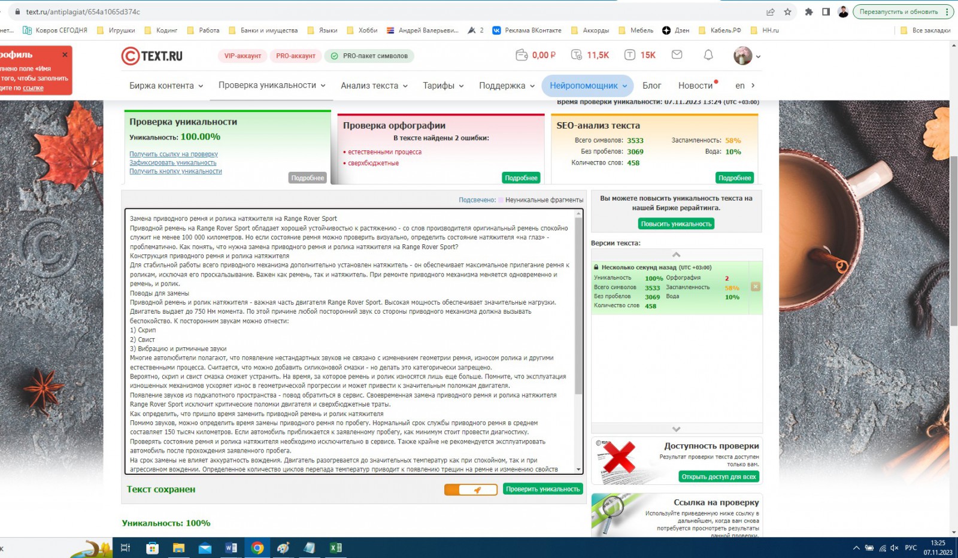The image size is (958, 558).
Task: Open the Работа bookmarks folder
Action: [x=203, y=30]
